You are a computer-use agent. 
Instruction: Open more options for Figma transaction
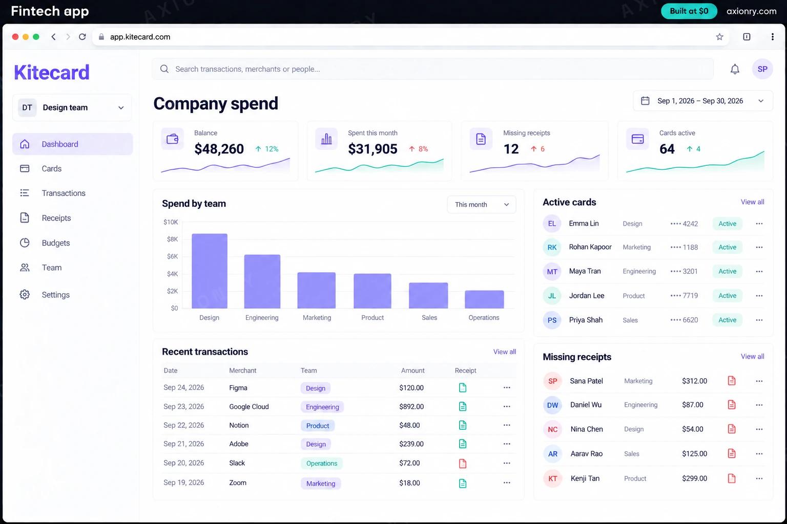point(507,388)
